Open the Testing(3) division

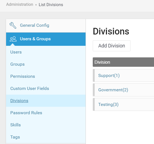tap(108, 105)
